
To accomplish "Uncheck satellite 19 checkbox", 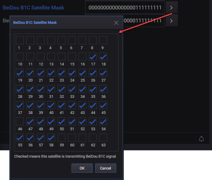I will 20,73.
